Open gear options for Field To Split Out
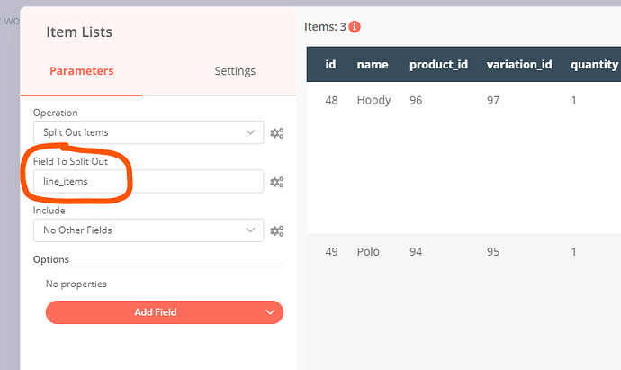 coord(276,182)
